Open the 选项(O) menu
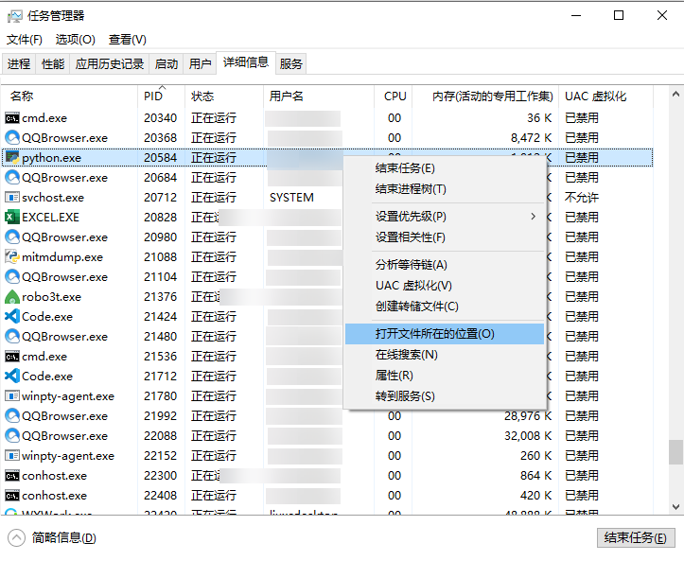This screenshot has width=684, height=561. tap(75, 40)
